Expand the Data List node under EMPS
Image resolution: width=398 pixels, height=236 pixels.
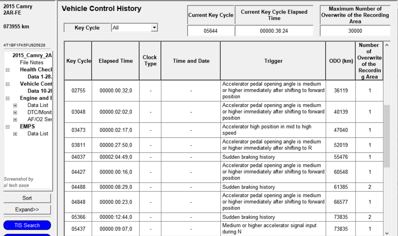pos(15,134)
